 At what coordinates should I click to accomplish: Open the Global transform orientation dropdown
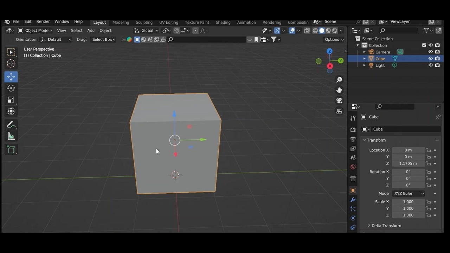tap(147, 31)
